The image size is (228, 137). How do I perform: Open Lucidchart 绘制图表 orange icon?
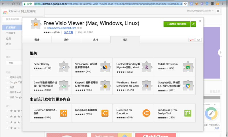(x=64, y=113)
